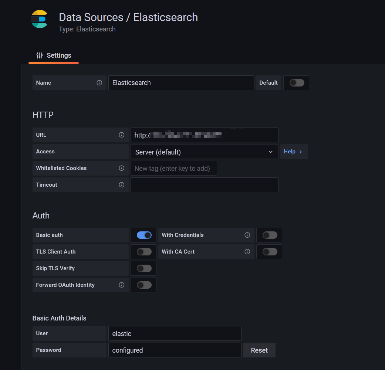The image size is (385, 370).
Task: Click the Whitelisted Cookies info icon
Action: [121, 168]
